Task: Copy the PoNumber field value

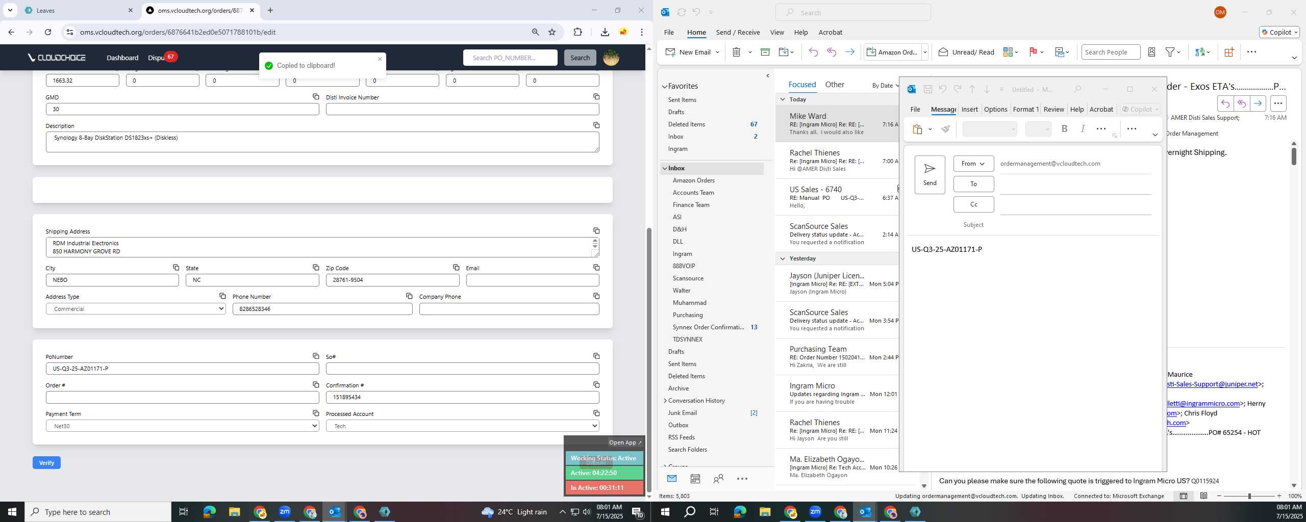Action: point(316,356)
